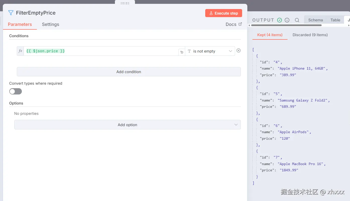Click the "389.99" price value
This screenshot has height=201, width=350.
[x=288, y=75]
